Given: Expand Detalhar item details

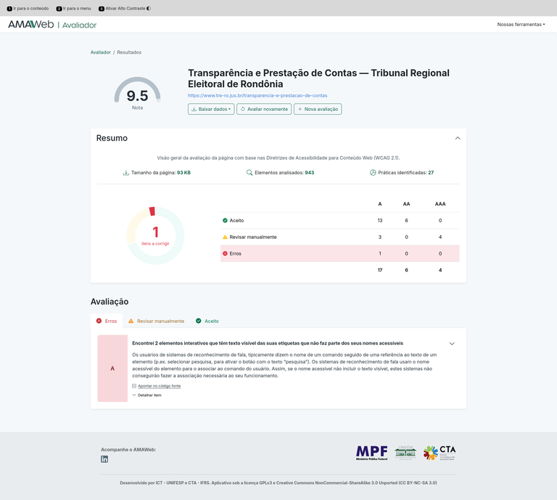Looking at the screenshot, I should pyautogui.click(x=147, y=396).
